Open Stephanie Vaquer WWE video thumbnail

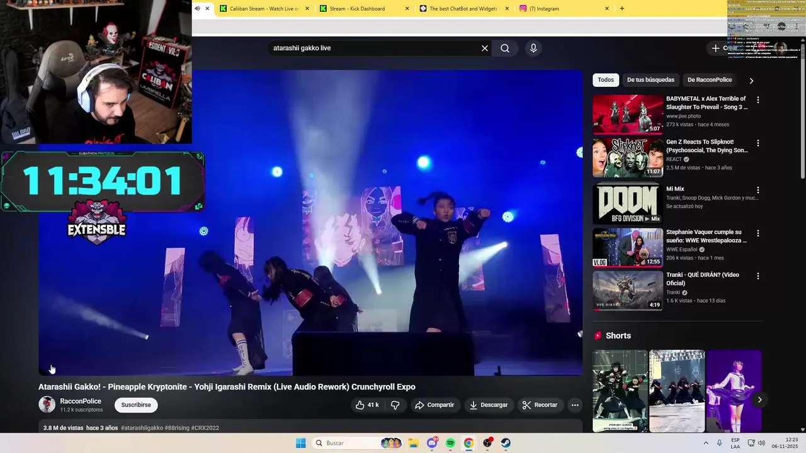[x=628, y=247]
